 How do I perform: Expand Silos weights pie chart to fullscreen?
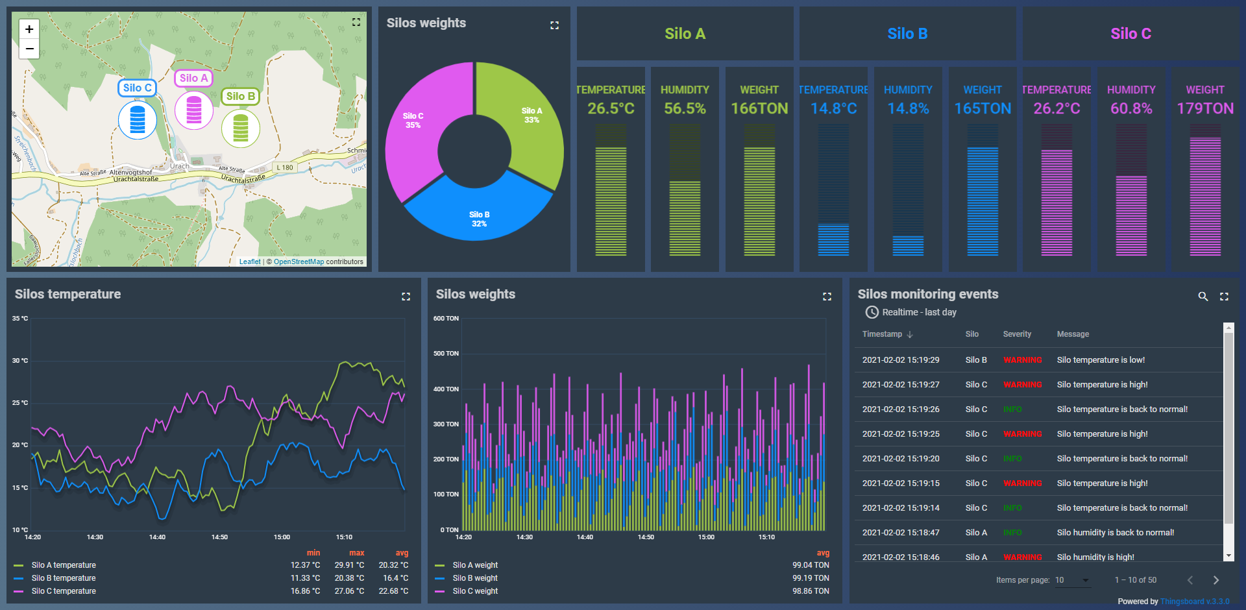(x=554, y=25)
